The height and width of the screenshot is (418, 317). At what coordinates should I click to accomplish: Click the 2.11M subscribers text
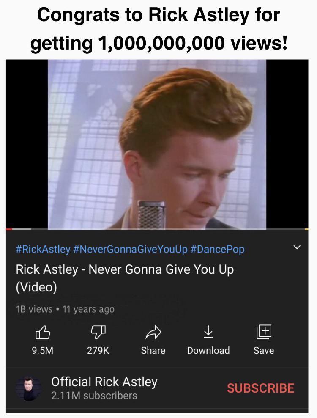coord(94,396)
